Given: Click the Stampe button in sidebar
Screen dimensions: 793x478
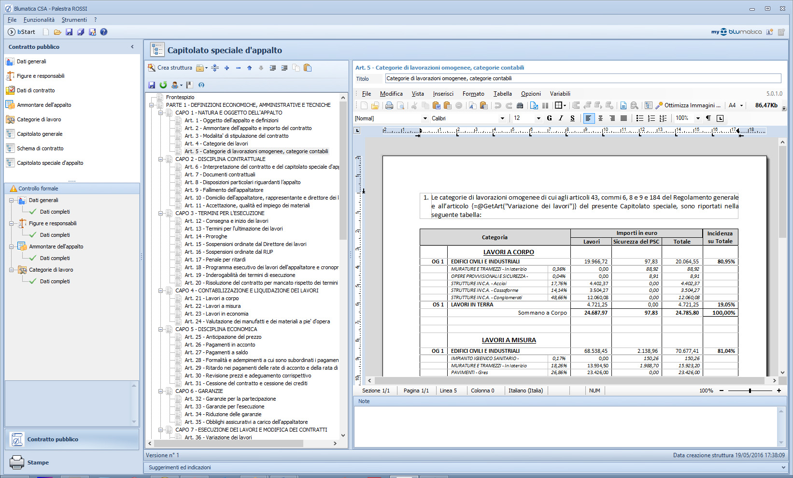Looking at the screenshot, I should (x=38, y=463).
